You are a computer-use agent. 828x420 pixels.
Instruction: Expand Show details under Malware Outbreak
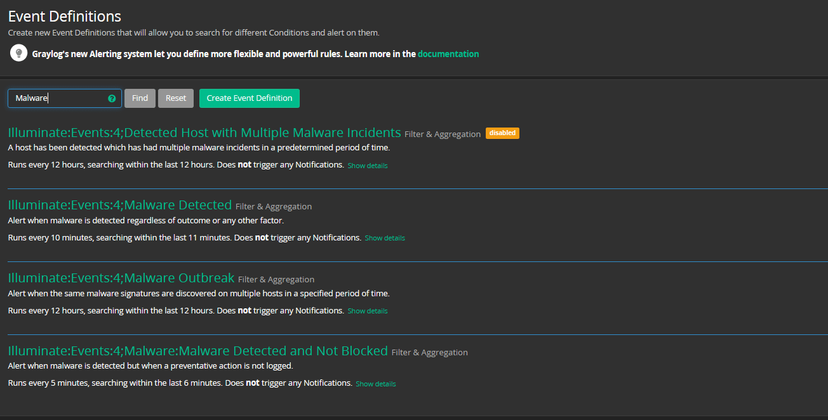tap(368, 312)
